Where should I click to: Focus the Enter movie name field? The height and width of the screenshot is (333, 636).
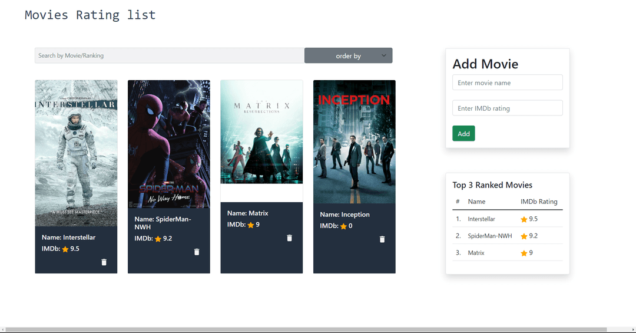[x=508, y=83]
